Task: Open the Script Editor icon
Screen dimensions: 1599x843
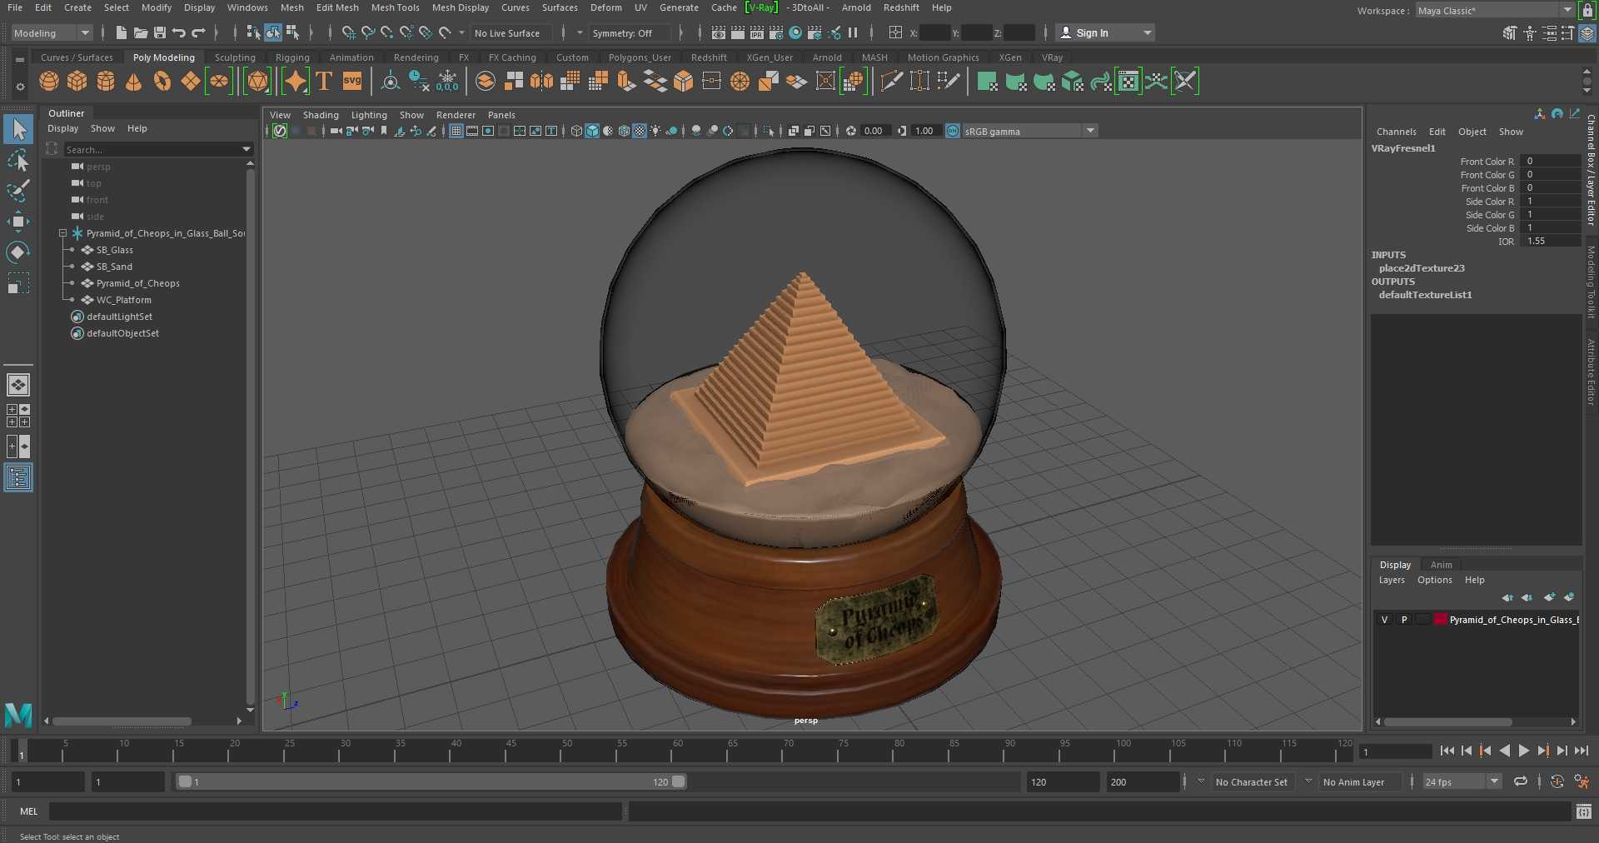Action: (1584, 811)
